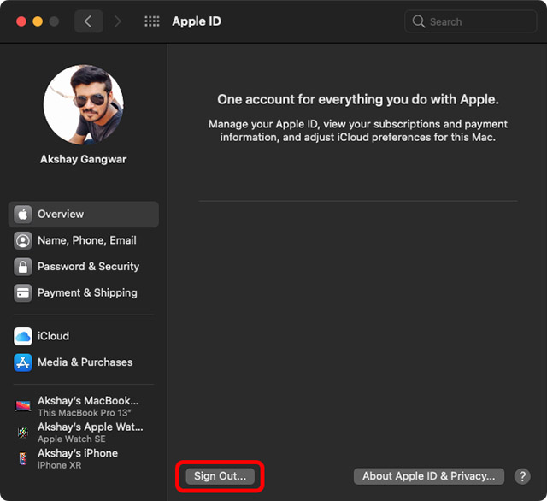Open help with the question mark button
This screenshot has width=547, height=501.
point(522,476)
